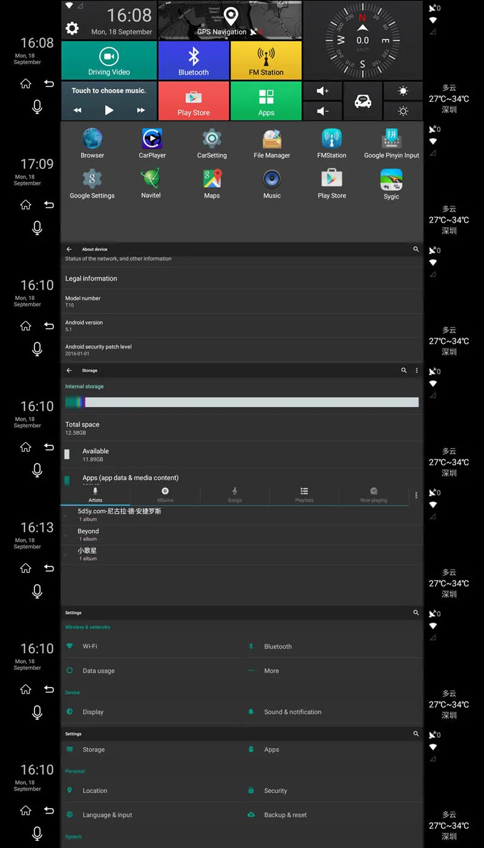Open Security settings

[x=333, y=790]
